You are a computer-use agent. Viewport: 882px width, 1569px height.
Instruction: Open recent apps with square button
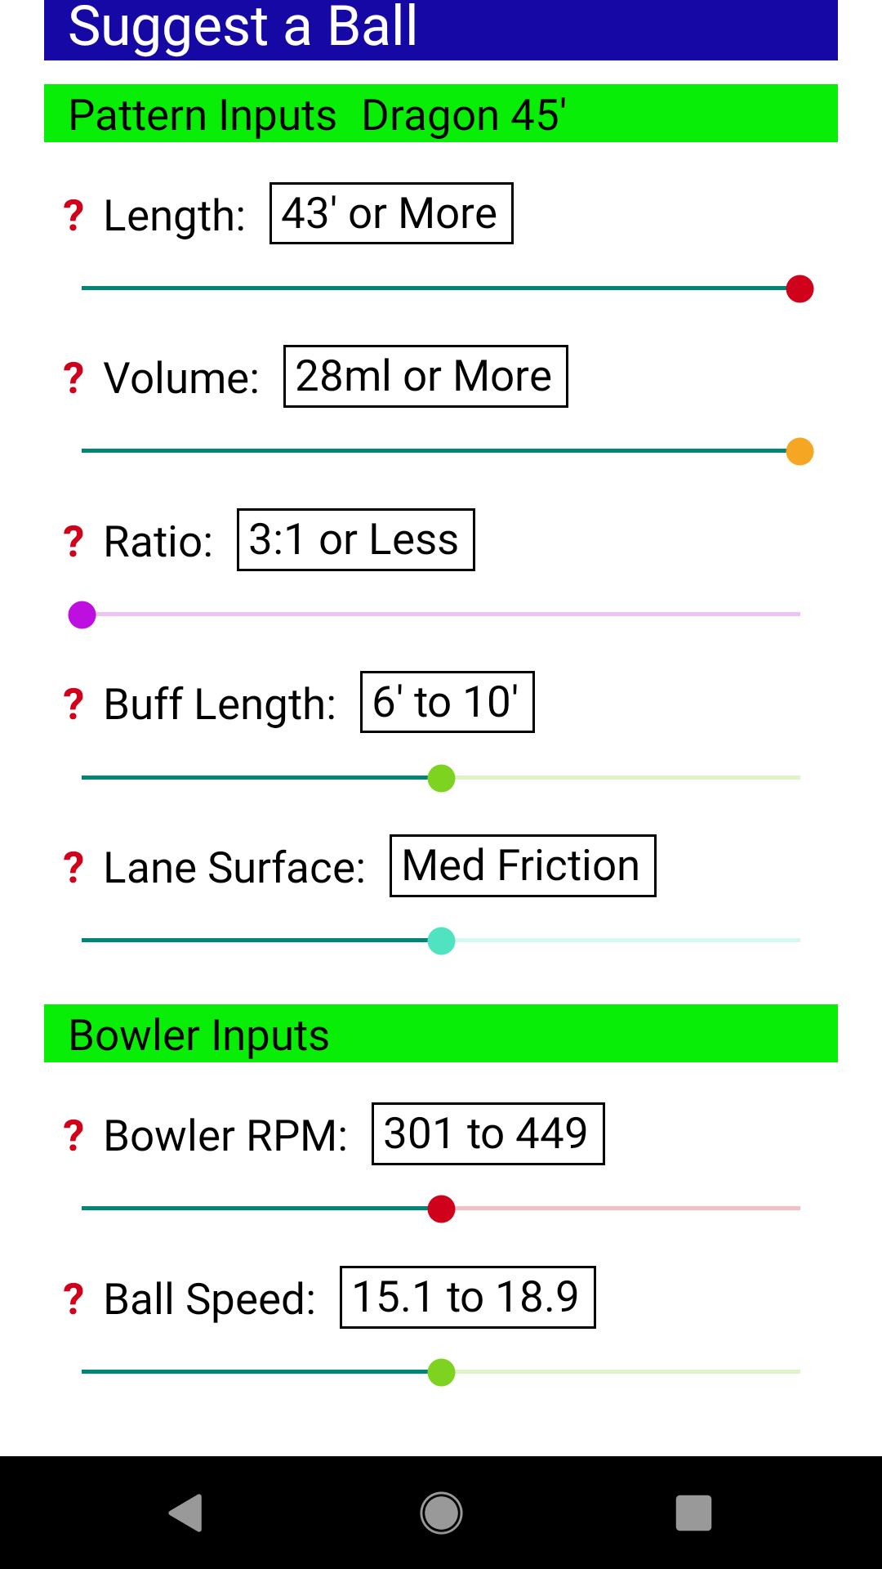(693, 1513)
